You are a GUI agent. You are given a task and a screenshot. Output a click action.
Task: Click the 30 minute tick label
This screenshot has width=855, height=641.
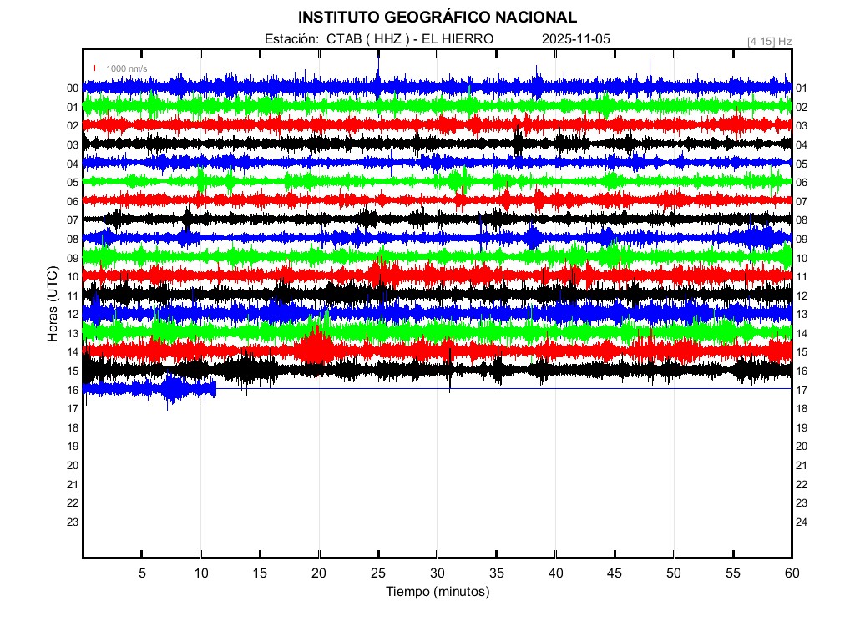437,573
